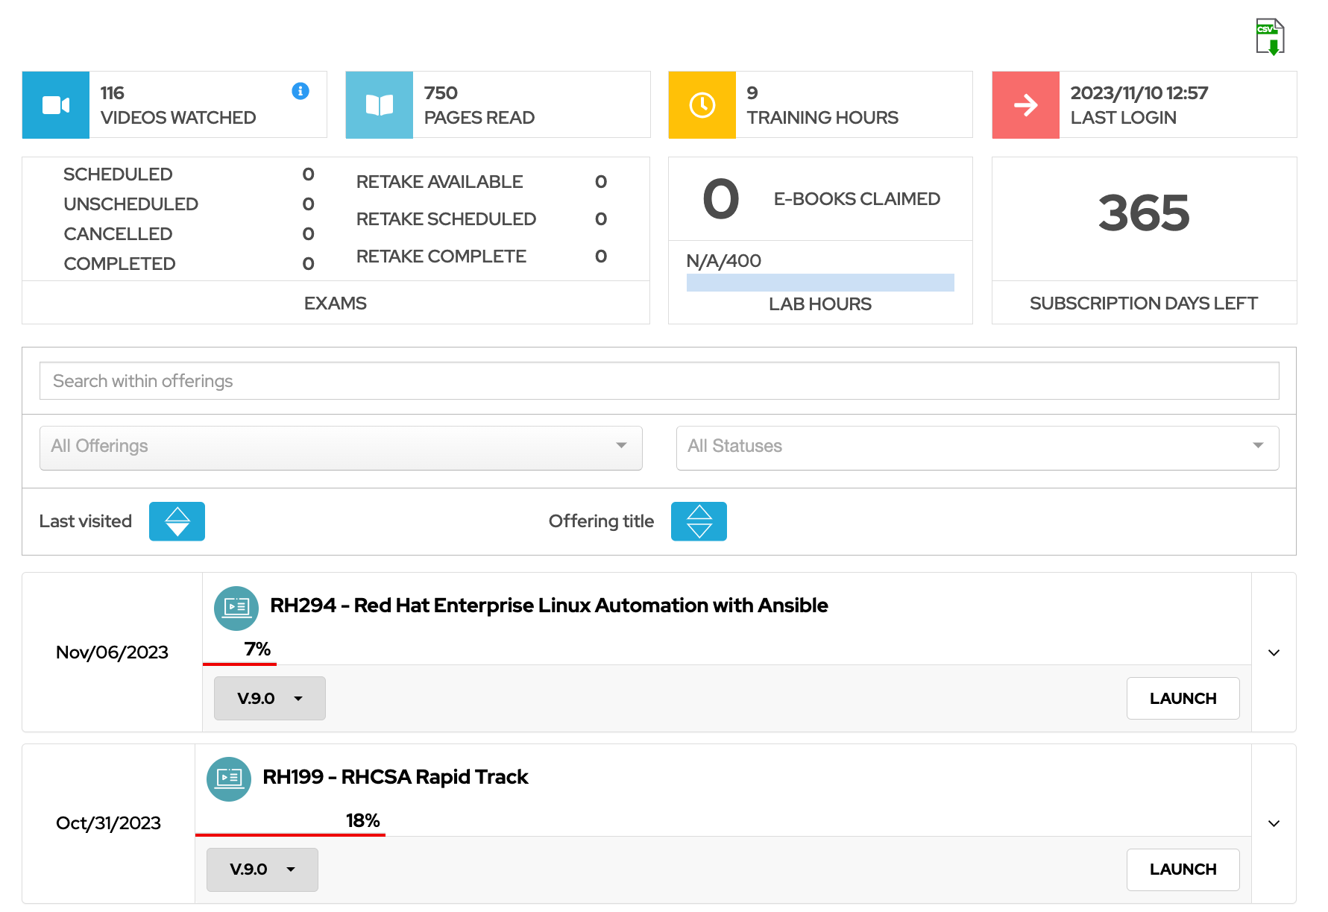Open the All Offerings dropdown
The image size is (1328, 912).
coord(340,447)
